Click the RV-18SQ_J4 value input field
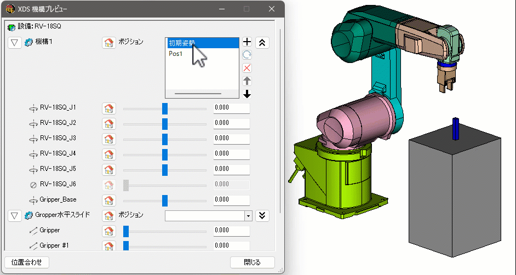 (231, 154)
